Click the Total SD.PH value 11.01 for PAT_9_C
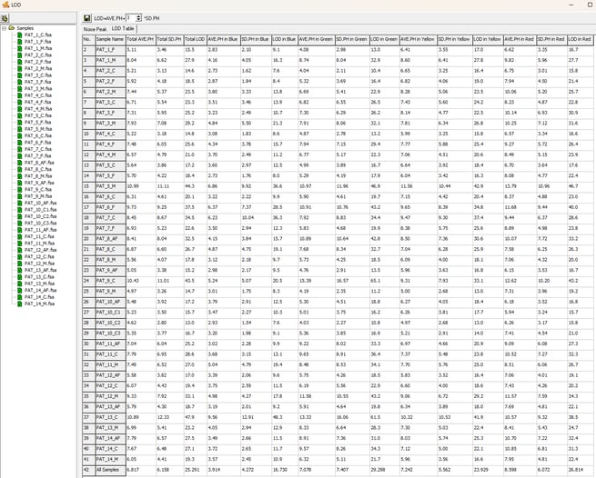 (x=169, y=281)
